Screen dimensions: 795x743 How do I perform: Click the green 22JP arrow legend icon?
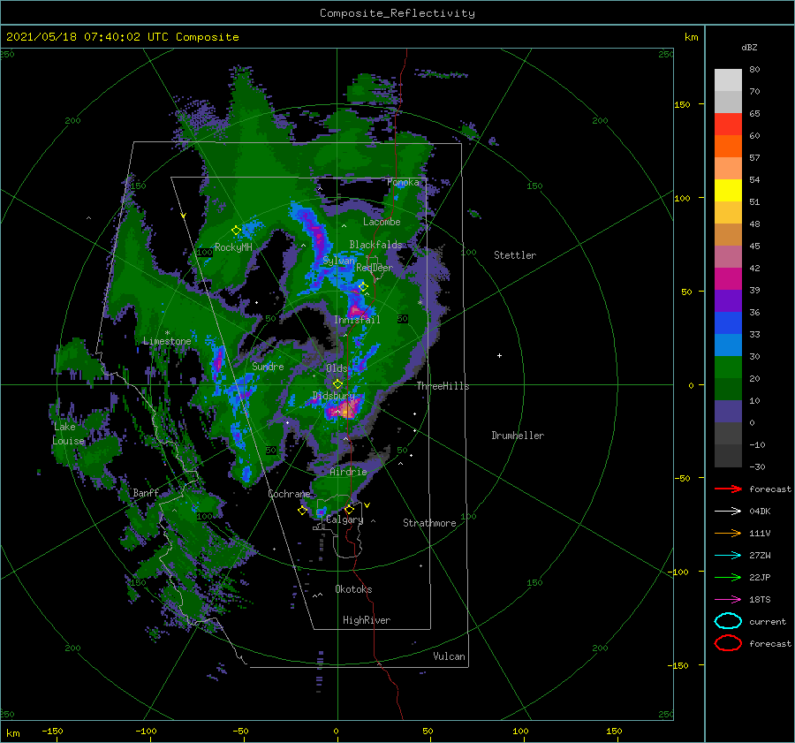pos(728,577)
